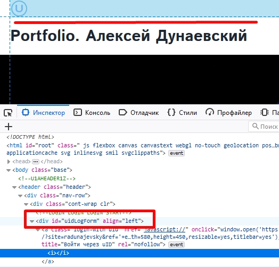Click the search magnifier icon
The width and height of the screenshot is (279, 267).
click(255, 126)
